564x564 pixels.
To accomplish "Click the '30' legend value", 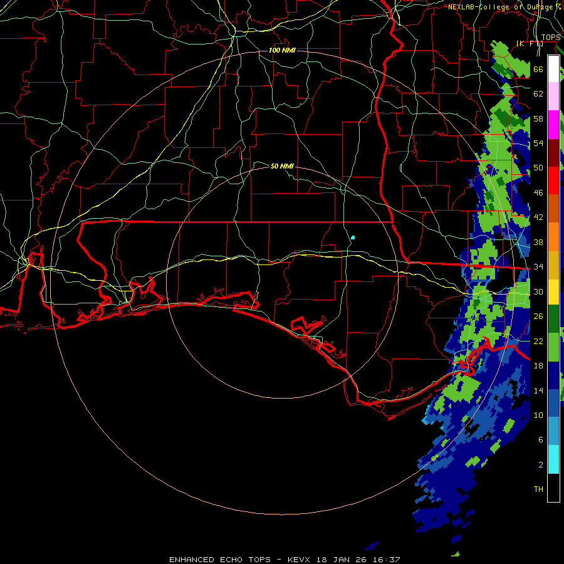I will 538,291.
